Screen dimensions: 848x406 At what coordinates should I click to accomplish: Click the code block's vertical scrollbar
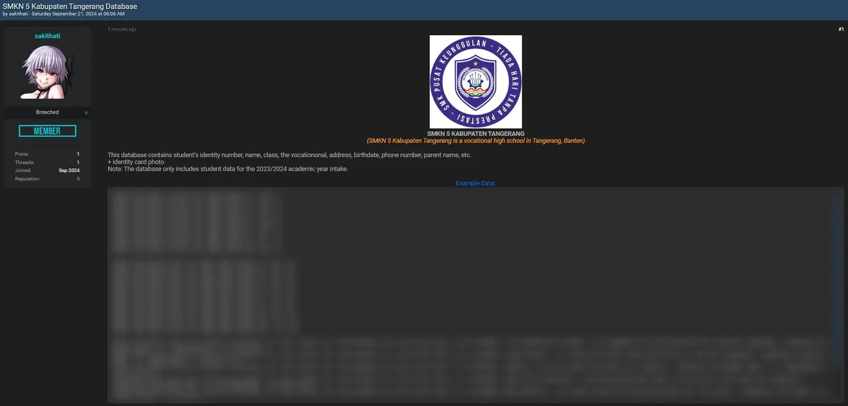(x=838, y=279)
